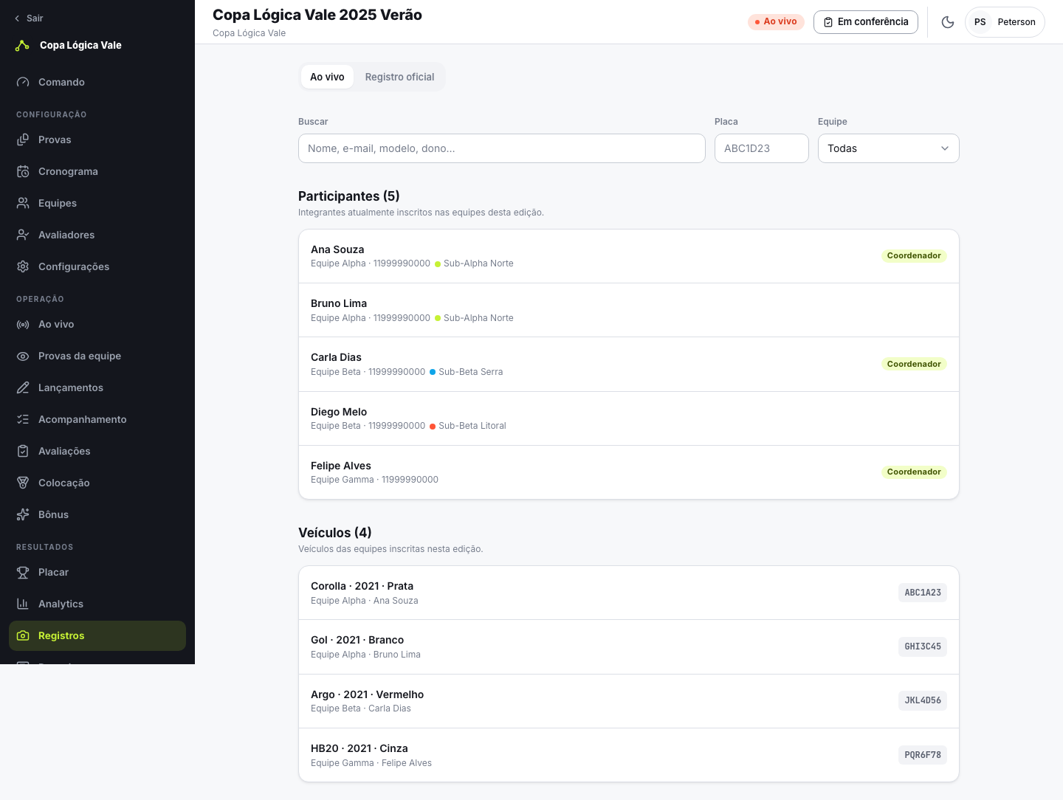1063x800 pixels.
Task: Click the Equipes people icon
Action: pos(23,203)
